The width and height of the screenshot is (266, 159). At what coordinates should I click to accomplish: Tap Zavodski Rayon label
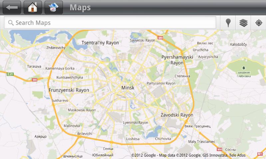[177, 115]
